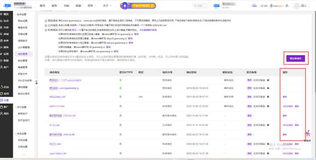Click the '/site' path cell
The width and height of the screenshot is (316, 160).
[140, 97]
